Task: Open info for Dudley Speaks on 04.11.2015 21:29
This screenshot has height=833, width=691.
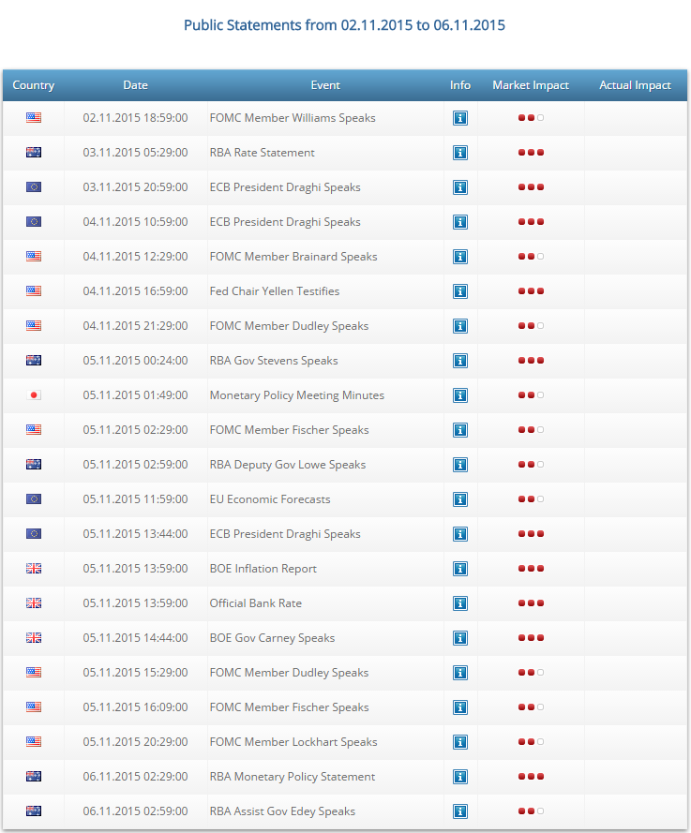Action: [x=460, y=326]
